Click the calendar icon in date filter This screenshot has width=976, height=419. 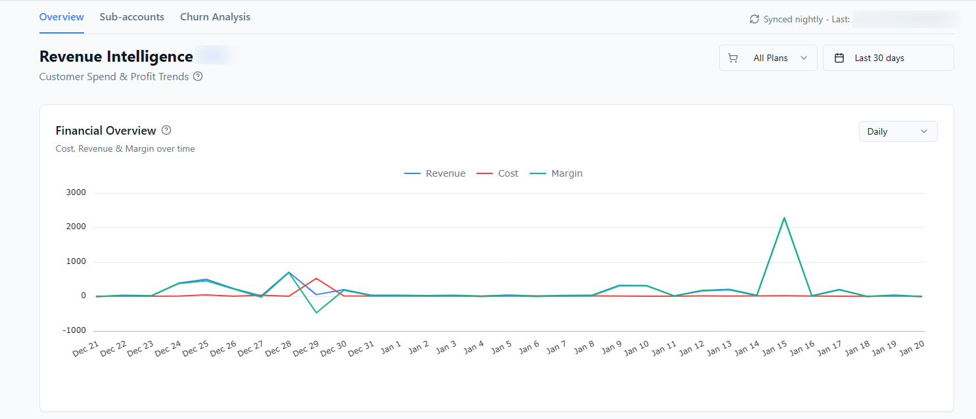[839, 58]
